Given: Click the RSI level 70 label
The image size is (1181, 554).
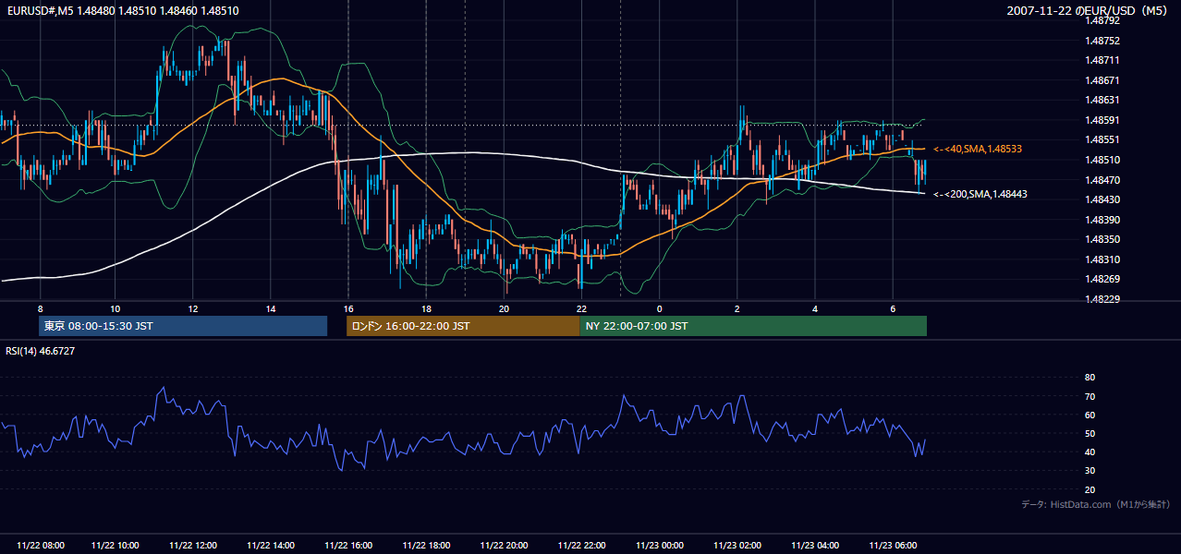Looking at the screenshot, I should coord(1090,397).
